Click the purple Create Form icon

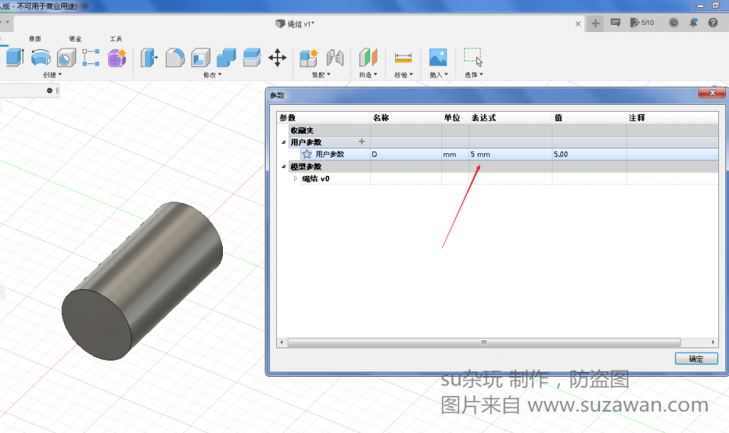117,58
